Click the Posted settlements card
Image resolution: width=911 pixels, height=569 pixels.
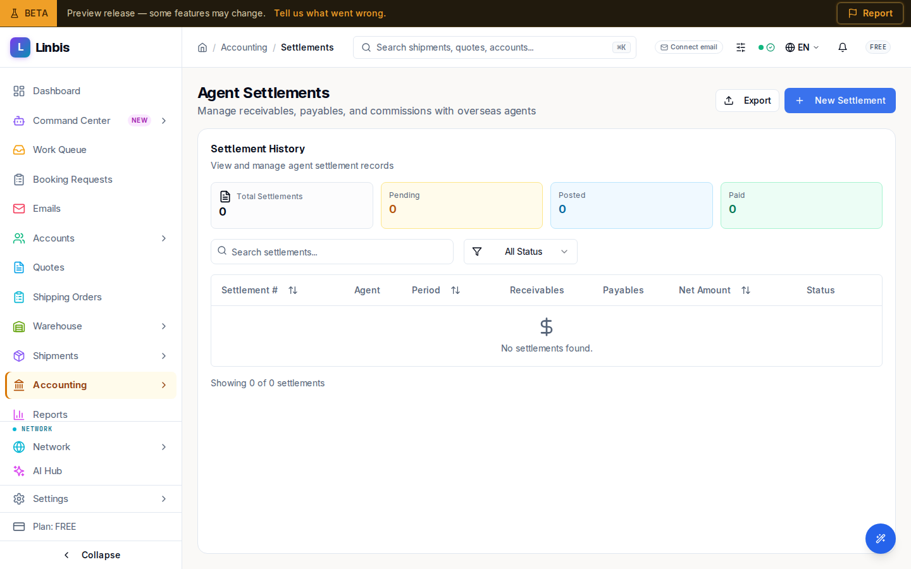point(631,205)
